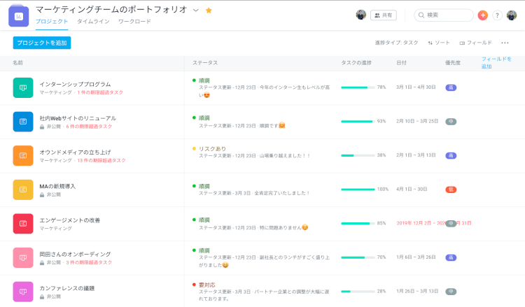
Task: Expand the portfolio title dropdown chevron
Action: 196,10
